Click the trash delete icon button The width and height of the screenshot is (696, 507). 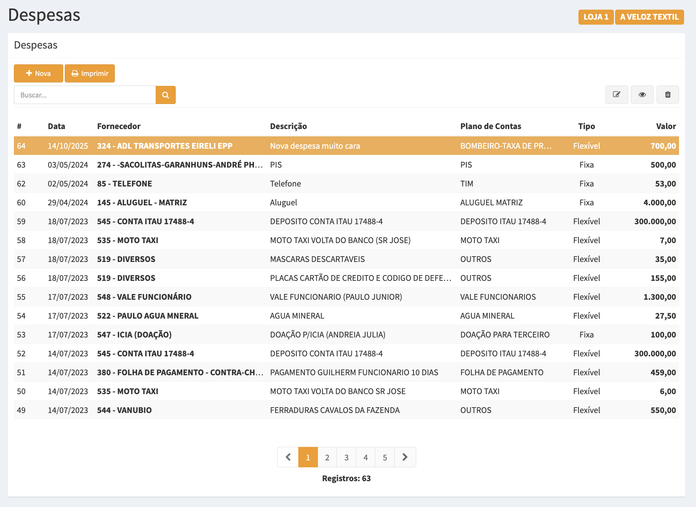pos(667,95)
